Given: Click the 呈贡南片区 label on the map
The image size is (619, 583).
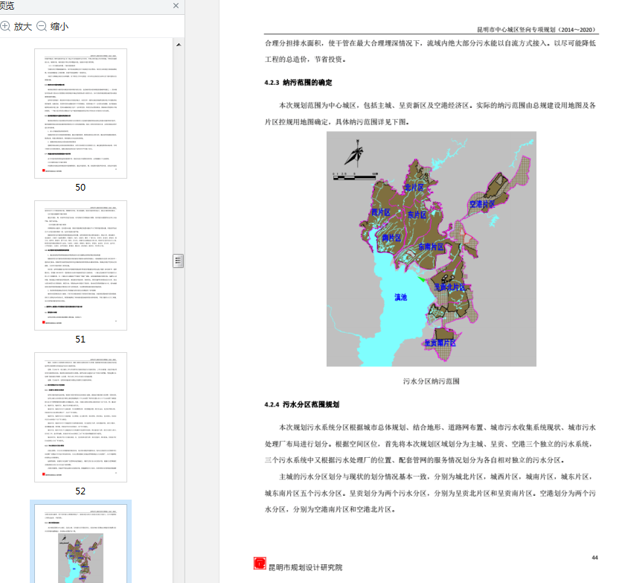Looking at the screenshot, I should point(440,343).
